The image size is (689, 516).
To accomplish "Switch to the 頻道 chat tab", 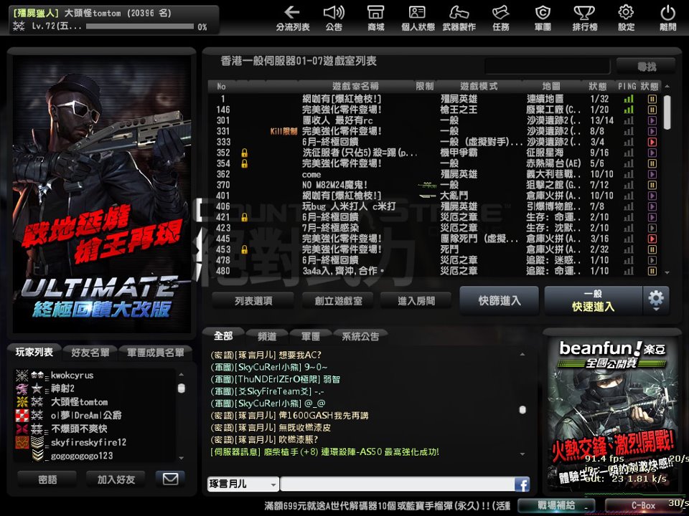I will (267, 337).
